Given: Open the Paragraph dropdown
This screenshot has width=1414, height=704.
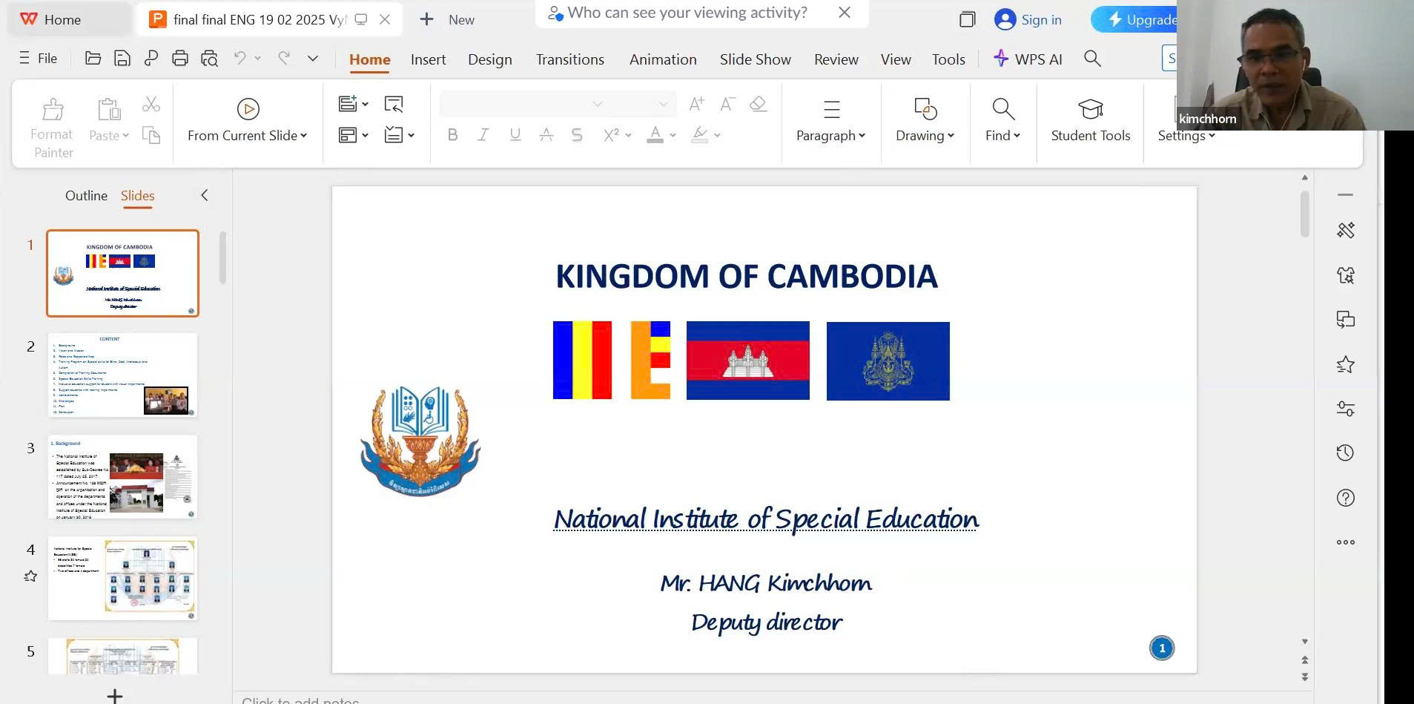Looking at the screenshot, I should tap(830, 136).
